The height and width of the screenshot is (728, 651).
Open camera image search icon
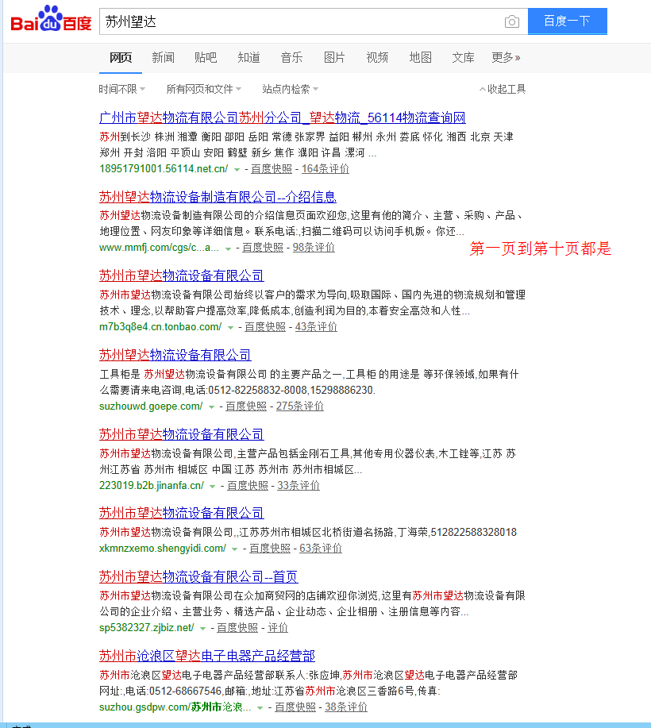(x=512, y=21)
